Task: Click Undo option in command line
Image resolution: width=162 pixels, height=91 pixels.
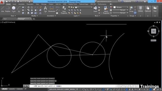Action: tap(58, 86)
